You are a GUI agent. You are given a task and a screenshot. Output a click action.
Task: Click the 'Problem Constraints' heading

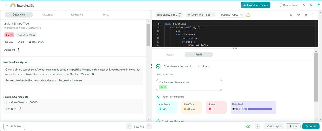[16, 97]
